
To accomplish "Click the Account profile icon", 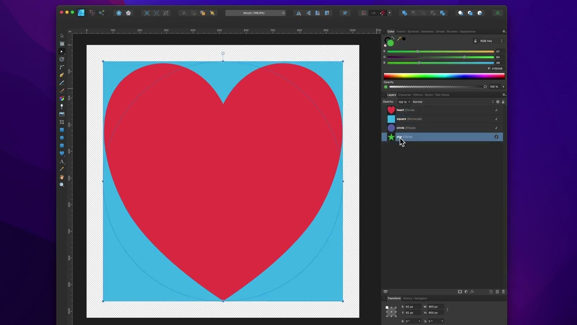I will pos(498,13).
